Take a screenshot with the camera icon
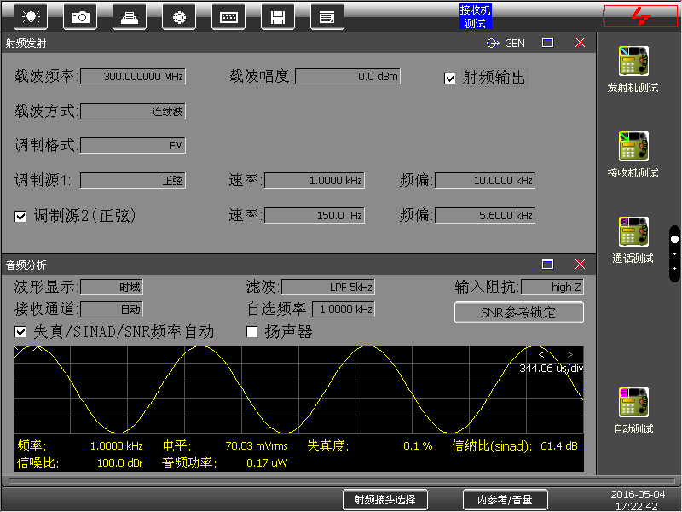 (x=80, y=15)
